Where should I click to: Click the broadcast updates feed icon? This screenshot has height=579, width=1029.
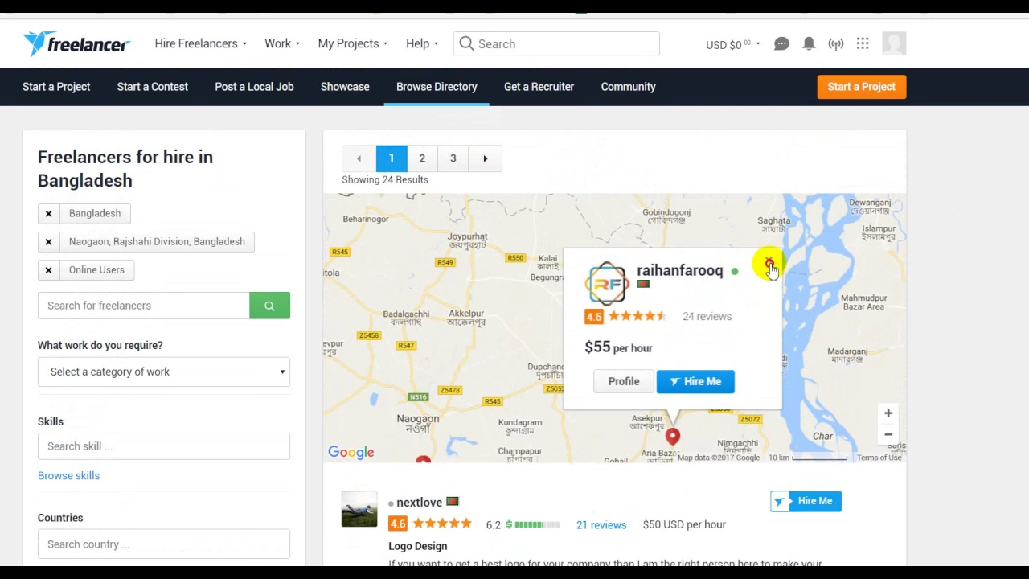pyautogui.click(x=836, y=44)
